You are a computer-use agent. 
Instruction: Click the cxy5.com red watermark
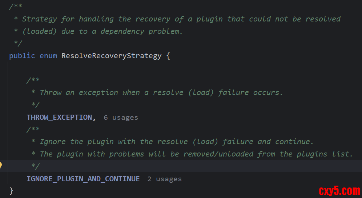(339, 191)
